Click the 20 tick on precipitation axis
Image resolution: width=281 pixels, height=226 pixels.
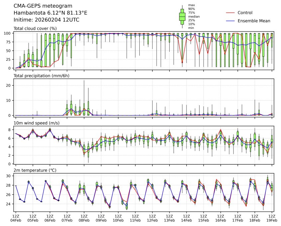click(x=9, y=85)
